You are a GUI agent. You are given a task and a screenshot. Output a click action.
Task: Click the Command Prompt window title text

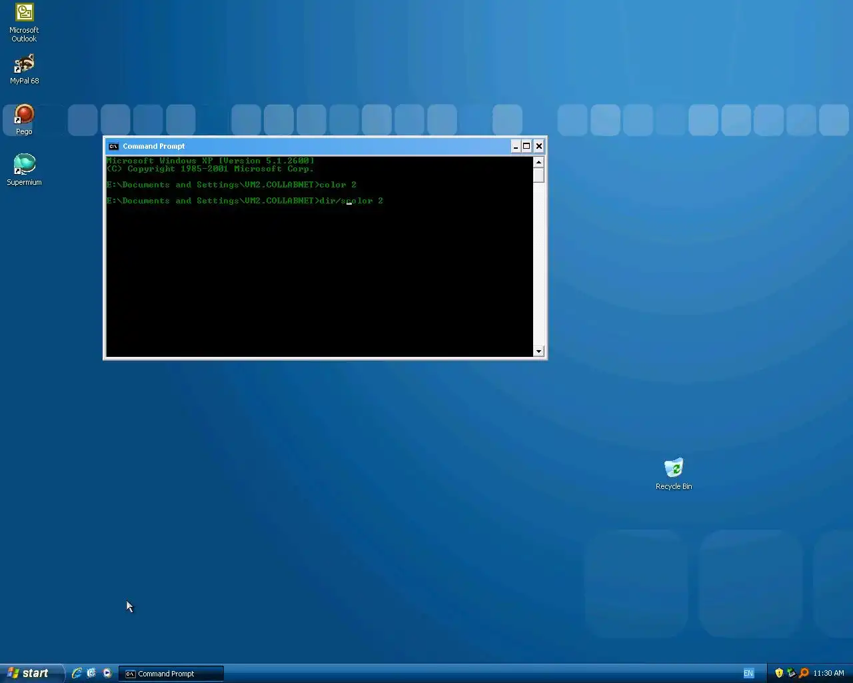click(x=154, y=146)
